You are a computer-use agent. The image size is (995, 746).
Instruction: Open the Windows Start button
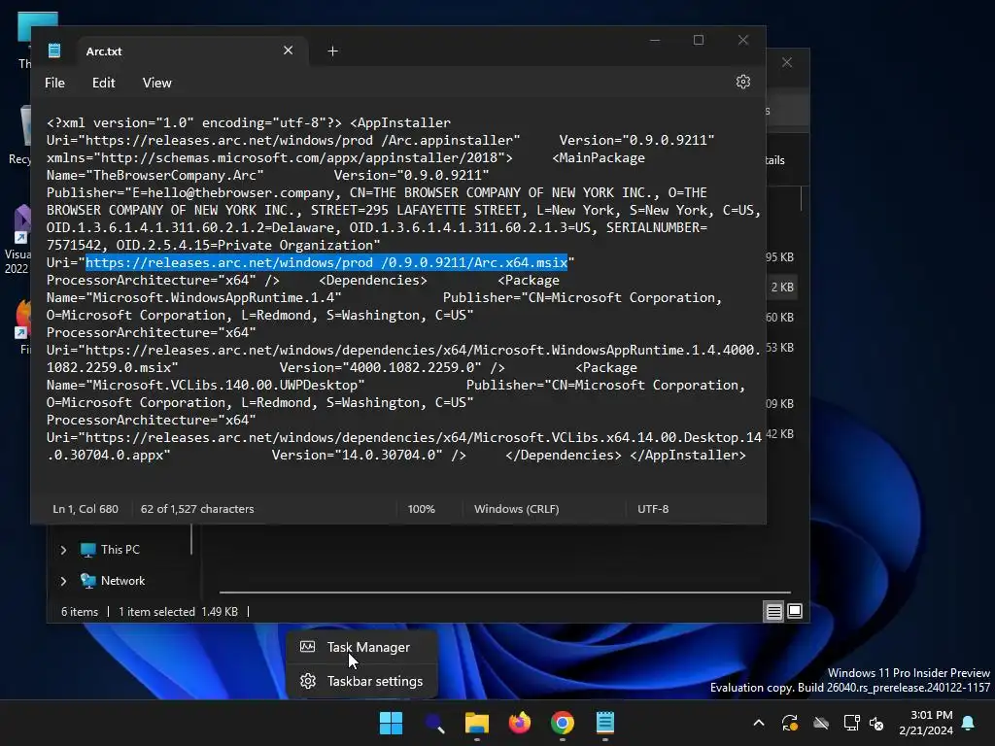pyautogui.click(x=391, y=723)
